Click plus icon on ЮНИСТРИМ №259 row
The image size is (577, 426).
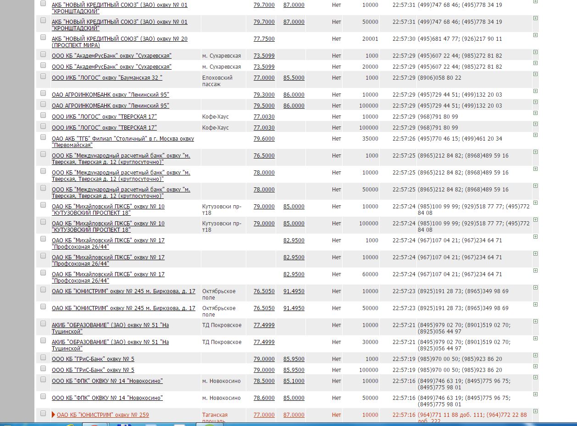point(535,411)
